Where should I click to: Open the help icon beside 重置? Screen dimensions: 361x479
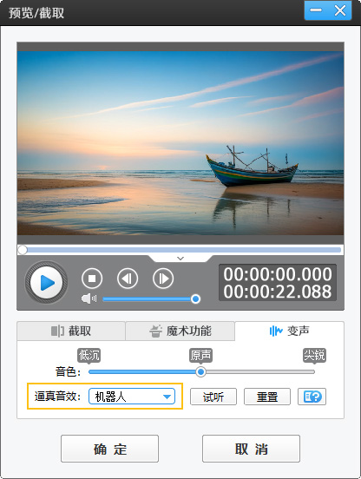(x=312, y=397)
